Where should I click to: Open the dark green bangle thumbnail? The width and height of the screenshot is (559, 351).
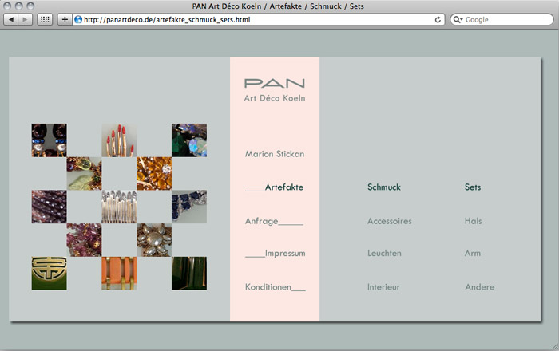(189, 274)
